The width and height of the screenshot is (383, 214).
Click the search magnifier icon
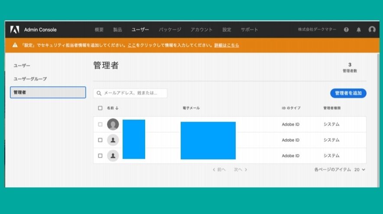pyautogui.click(x=99, y=93)
